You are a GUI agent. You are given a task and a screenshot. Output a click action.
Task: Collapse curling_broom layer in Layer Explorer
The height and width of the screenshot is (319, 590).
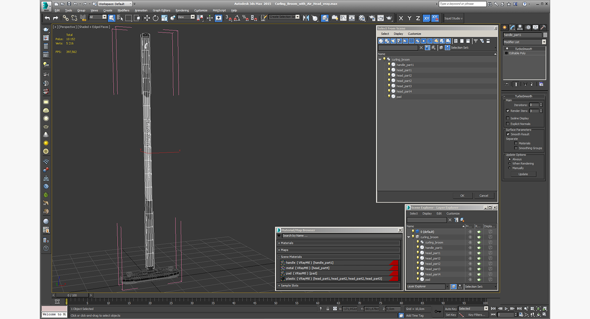tap(409, 237)
